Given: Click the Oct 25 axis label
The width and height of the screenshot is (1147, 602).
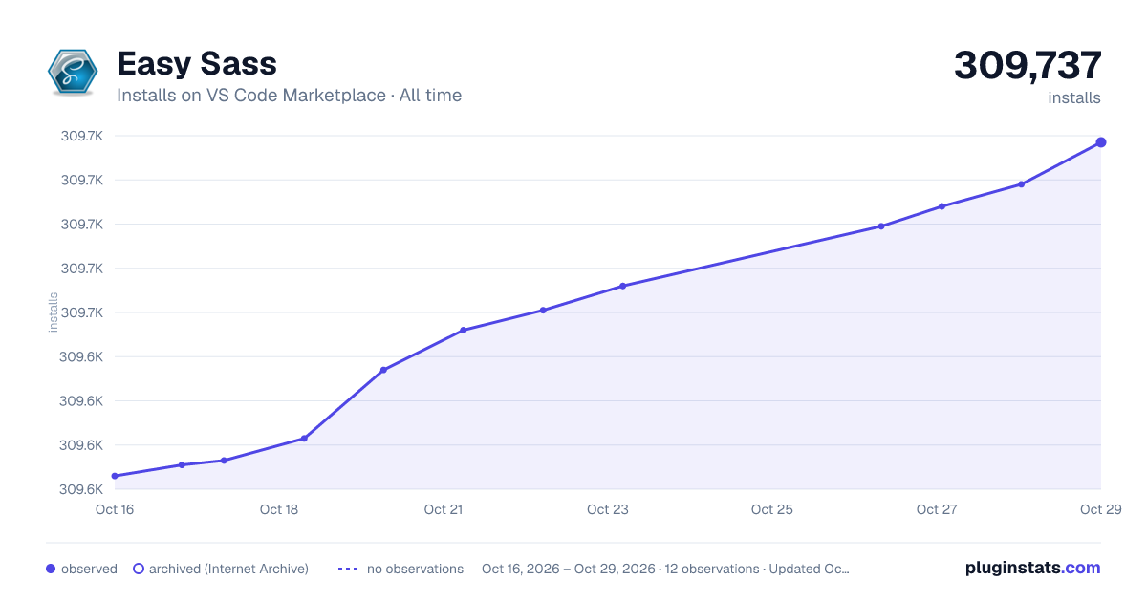Looking at the screenshot, I should (x=772, y=509).
